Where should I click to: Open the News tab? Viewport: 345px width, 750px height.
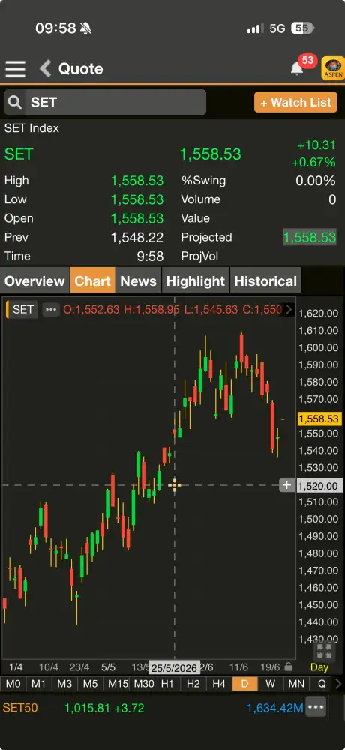138,280
